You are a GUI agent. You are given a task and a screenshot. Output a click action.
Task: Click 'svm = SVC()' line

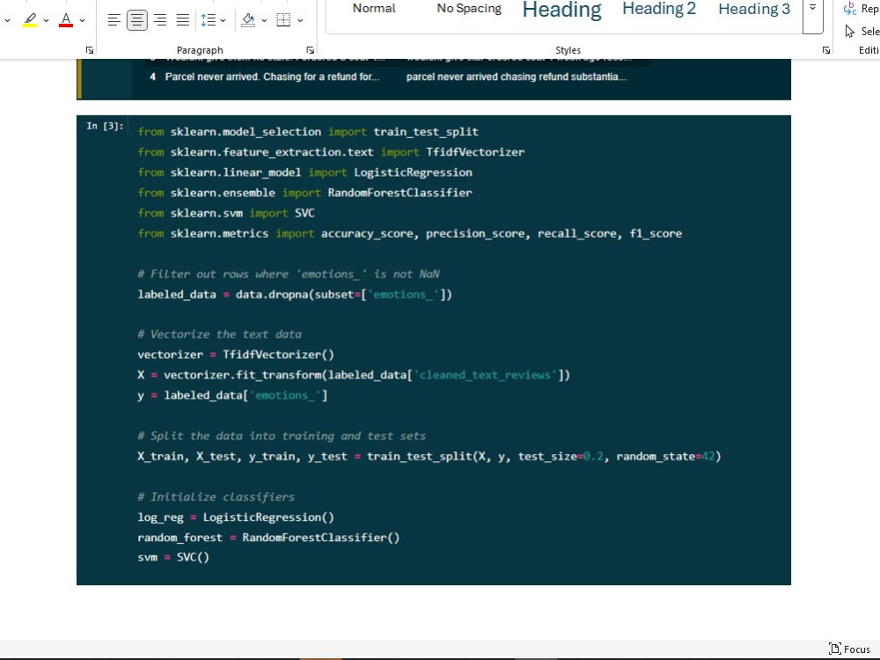tap(173, 557)
